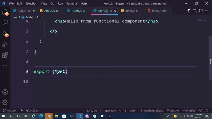Open the Explorer view in activity bar
This screenshot has width=212, height=119.
(x=5, y=12)
